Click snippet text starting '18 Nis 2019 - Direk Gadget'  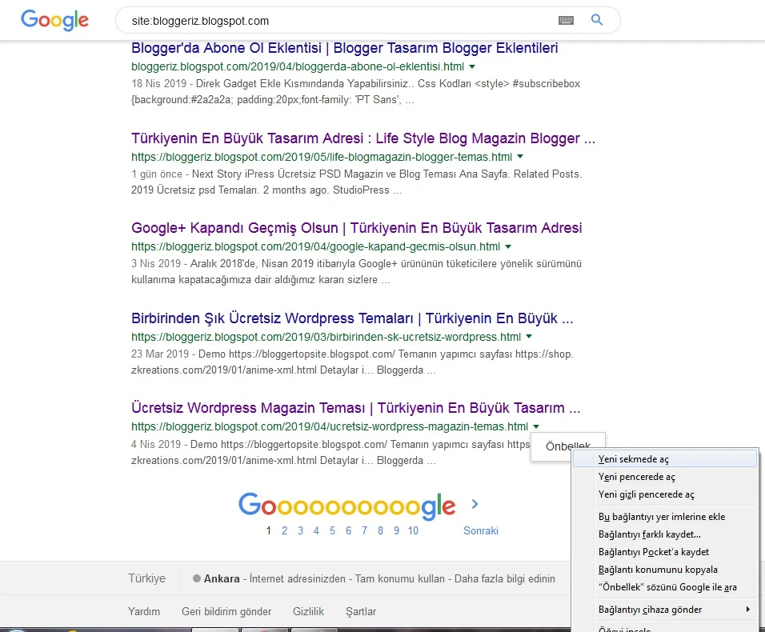355,92
